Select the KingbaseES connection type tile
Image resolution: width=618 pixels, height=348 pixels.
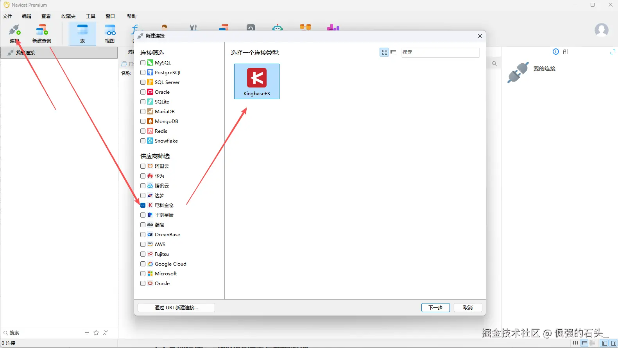click(x=257, y=82)
